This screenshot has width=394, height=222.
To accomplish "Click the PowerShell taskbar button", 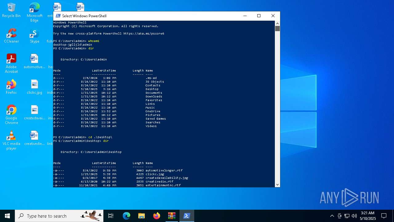I will click(187, 216).
